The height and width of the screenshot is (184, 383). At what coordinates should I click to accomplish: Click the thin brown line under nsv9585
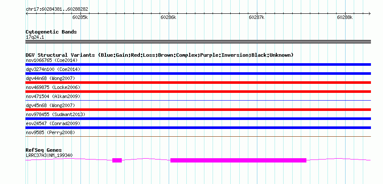(x=198, y=136)
